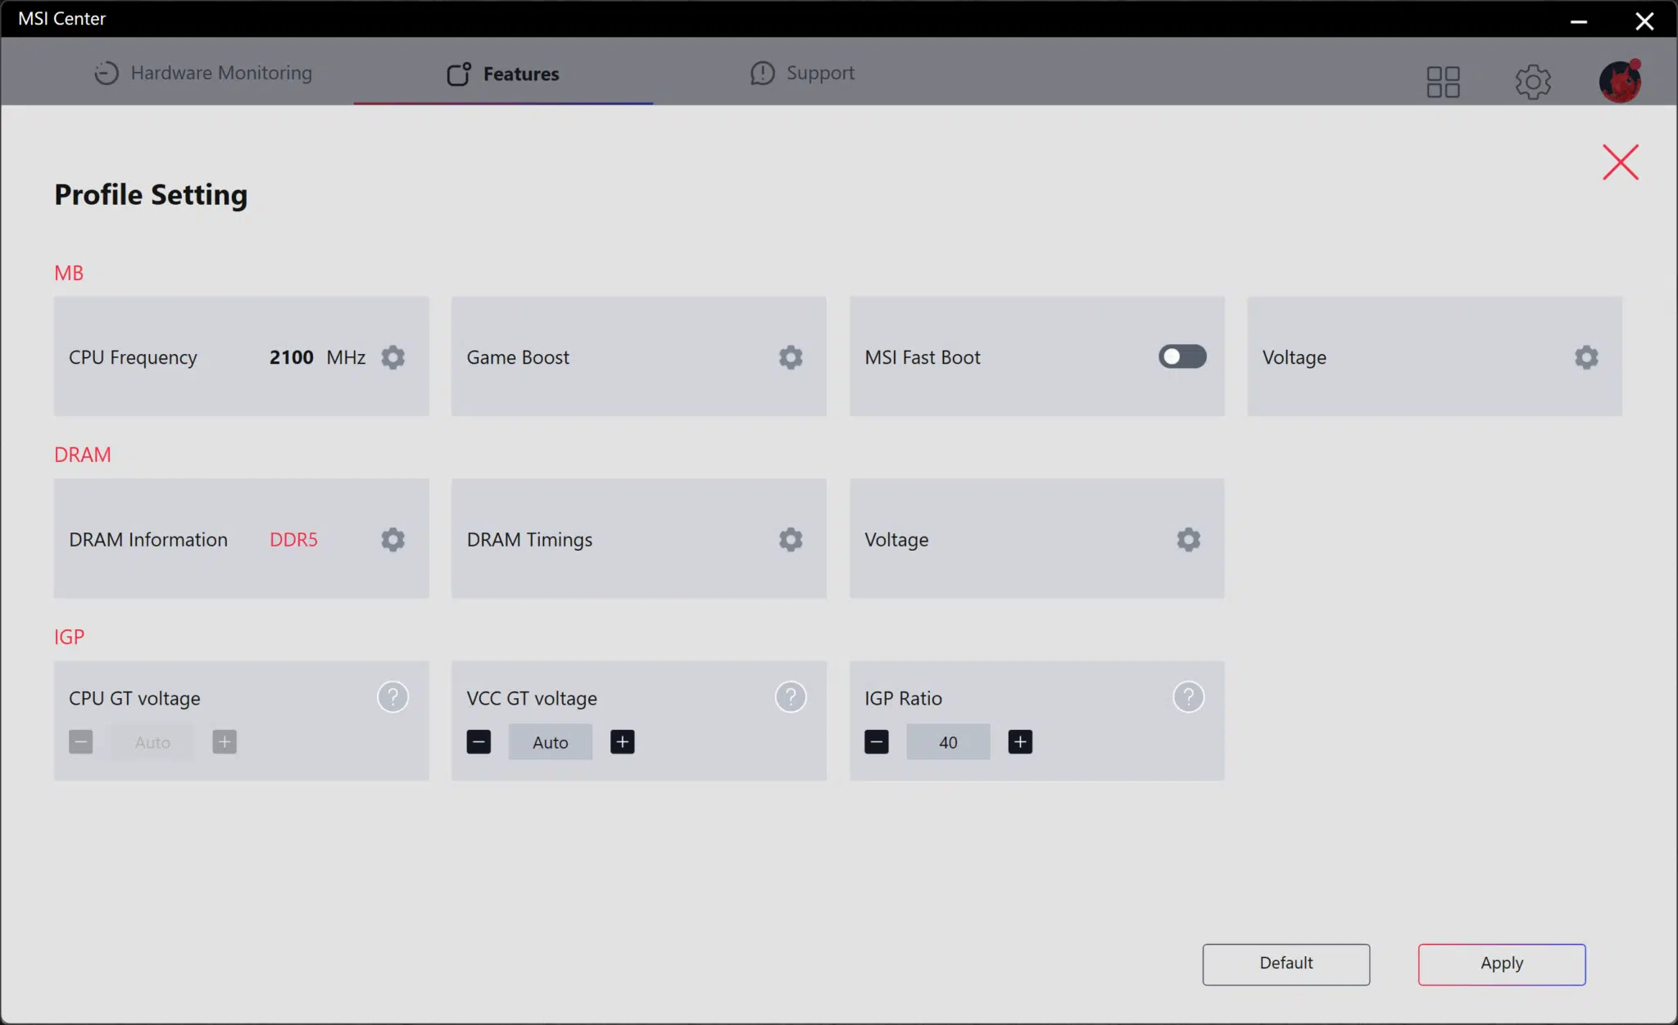Click the CPU GT voltage plus button
Viewport: 1678px width, 1025px height.
click(x=224, y=742)
